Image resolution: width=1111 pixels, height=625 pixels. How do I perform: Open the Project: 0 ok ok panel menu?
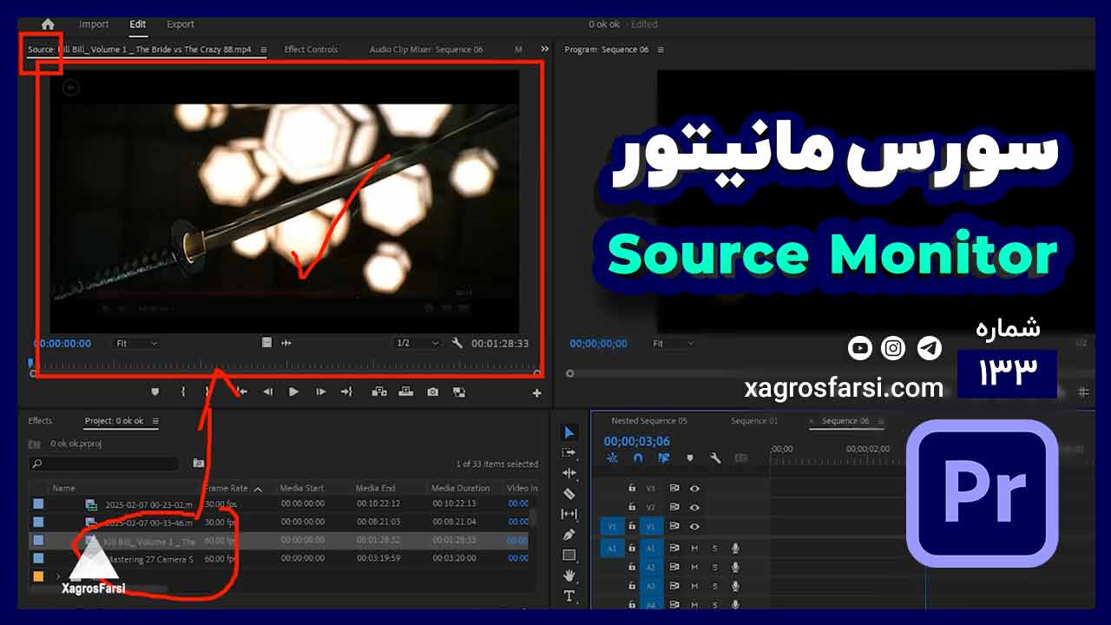(155, 421)
